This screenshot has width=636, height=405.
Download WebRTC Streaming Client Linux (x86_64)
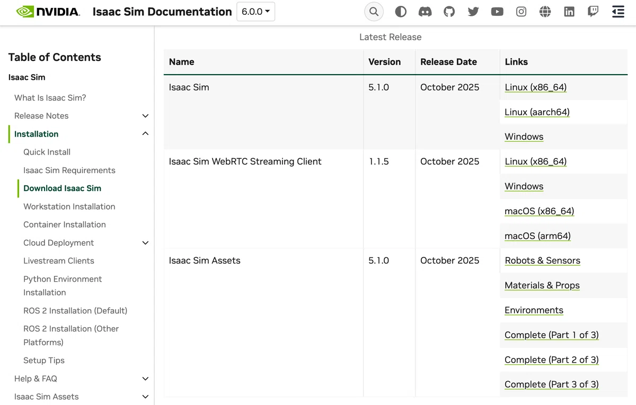click(x=535, y=161)
